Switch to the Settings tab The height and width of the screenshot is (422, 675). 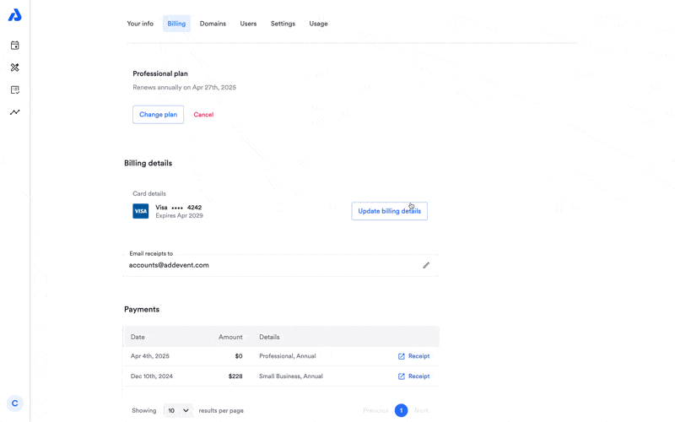pyautogui.click(x=283, y=24)
